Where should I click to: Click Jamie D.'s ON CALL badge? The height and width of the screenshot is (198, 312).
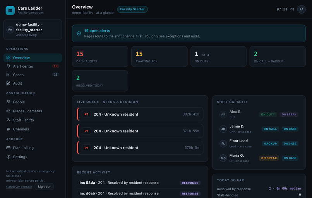click(270, 129)
